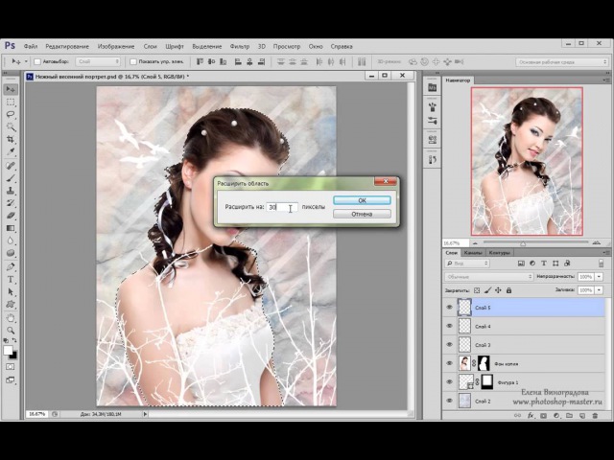Select the Lasso tool
This screenshot has width=614, height=460.
pyautogui.click(x=12, y=114)
